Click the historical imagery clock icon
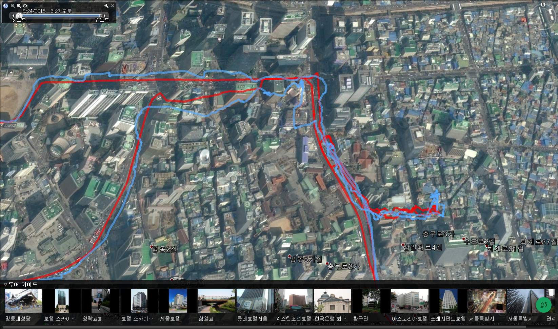558x329 pixels. coord(5,6)
